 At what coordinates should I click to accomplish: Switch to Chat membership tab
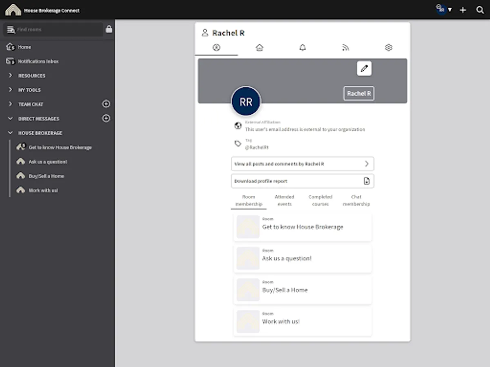click(356, 200)
